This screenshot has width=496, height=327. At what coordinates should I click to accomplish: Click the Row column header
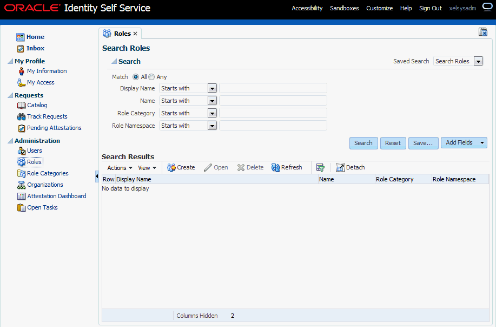pyautogui.click(x=109, y=179)
